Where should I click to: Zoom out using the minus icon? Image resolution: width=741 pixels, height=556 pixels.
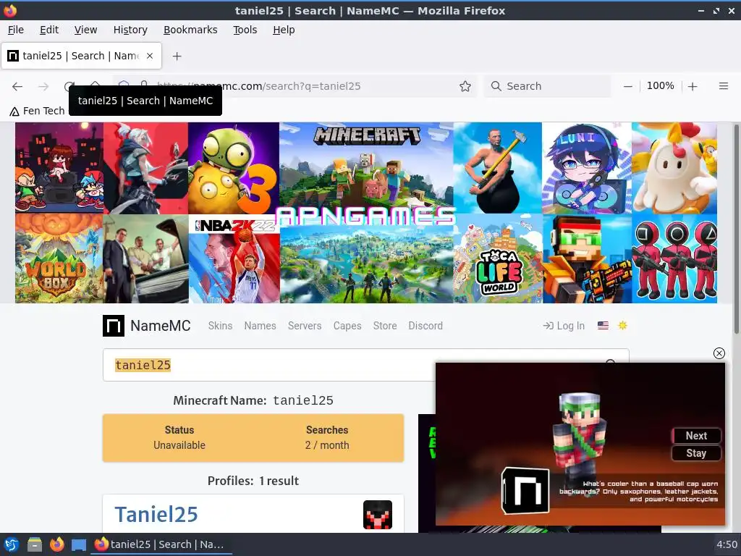(x=627, y=86)
